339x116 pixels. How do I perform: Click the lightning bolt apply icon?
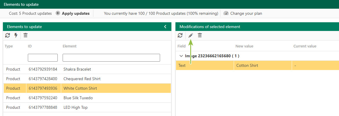(x=16, y=35)
